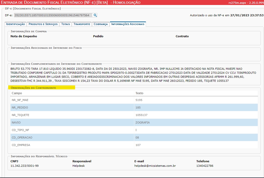Click the Campo column header
The height and width of the screenshot is (178, 264).
72,93
